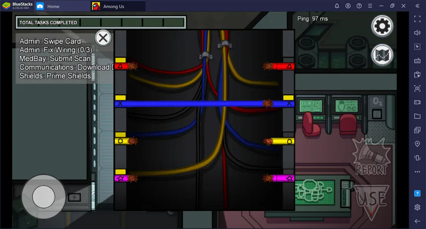Select the right red triangle wire end
Screen dimensions: 426x229
[x=278, y=66]
